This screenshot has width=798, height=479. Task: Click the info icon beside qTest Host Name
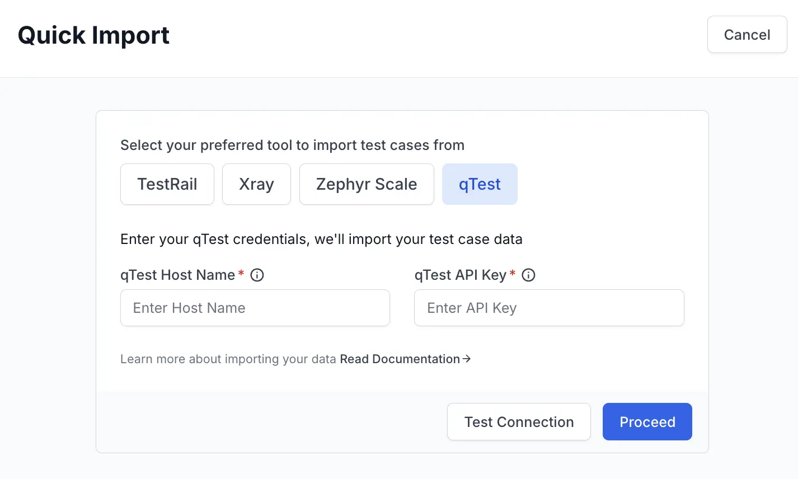click(x=257, y=275)
